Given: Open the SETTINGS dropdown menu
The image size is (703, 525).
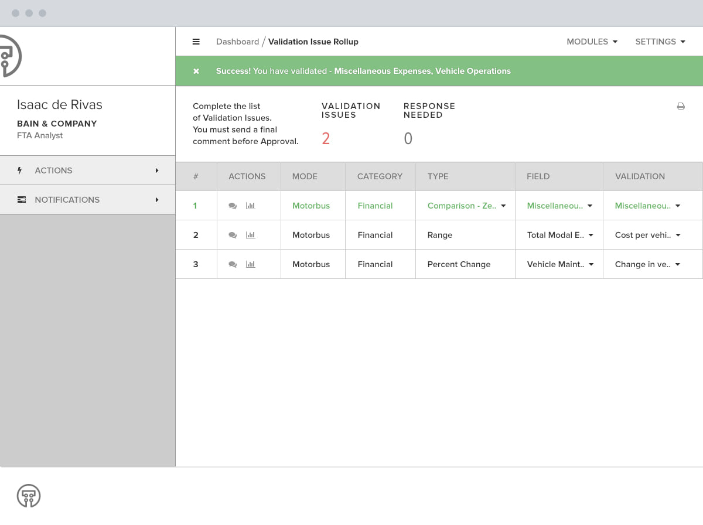Looking at the screenshot, I should click(x=660, y=42).
